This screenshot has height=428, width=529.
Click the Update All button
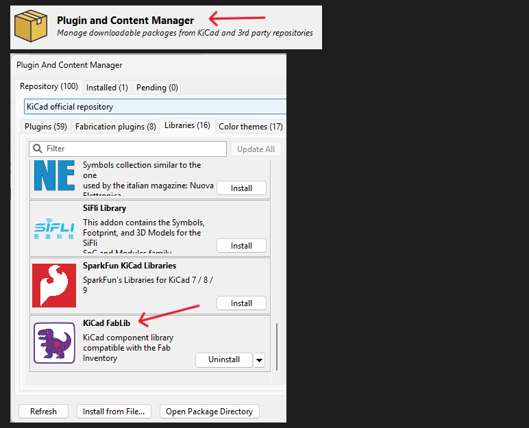click(256, 149)
